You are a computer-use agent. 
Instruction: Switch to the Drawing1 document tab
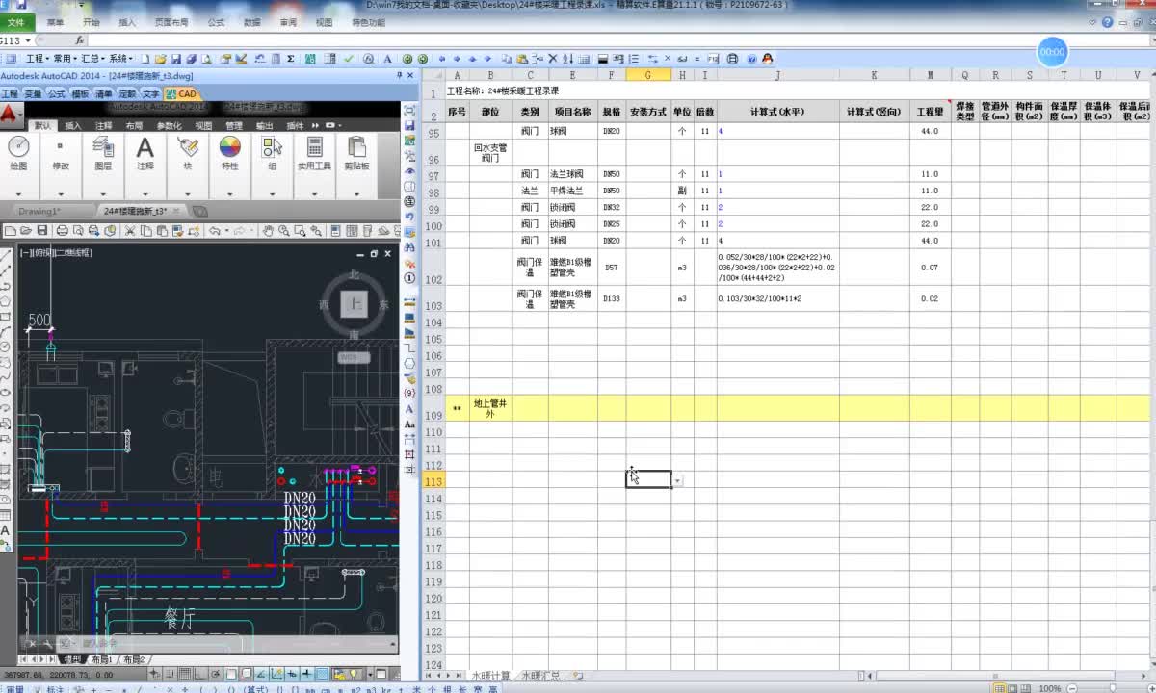[x=39, y=211]
